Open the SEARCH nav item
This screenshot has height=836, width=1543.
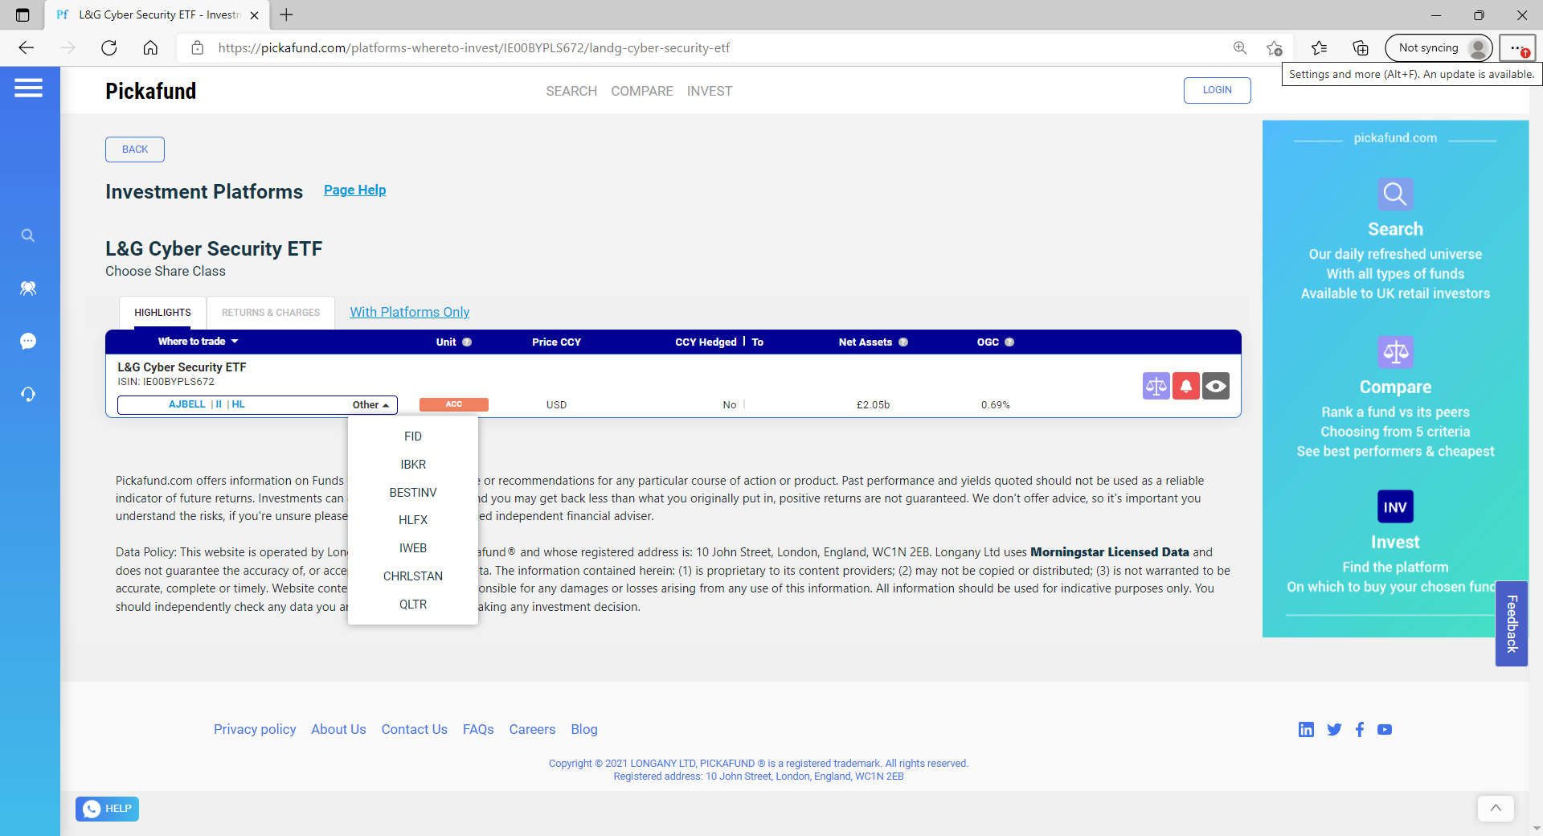(x=571, y=91)
